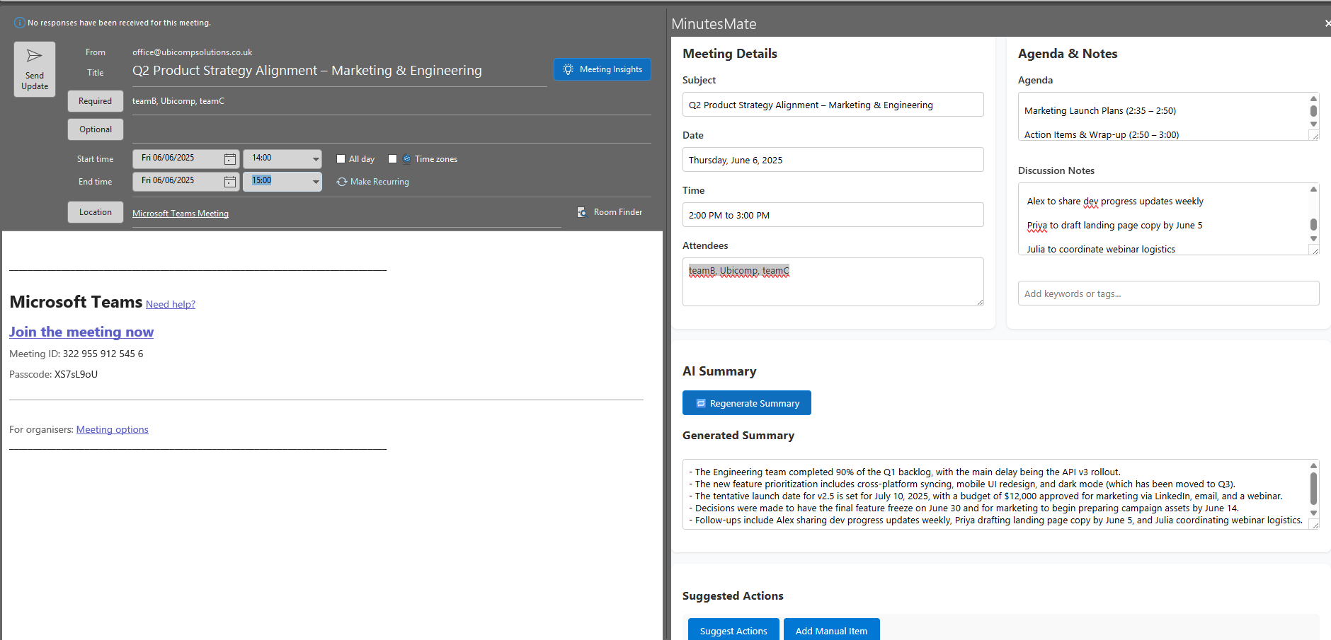Click the Add Manual Item button
Screen dimensions: 1331x640
[x=832, y=629]
